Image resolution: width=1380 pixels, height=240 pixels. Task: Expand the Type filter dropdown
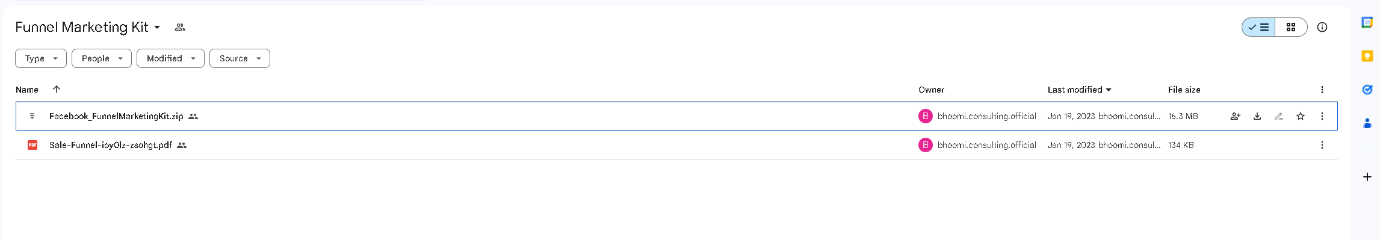[41, 58]
